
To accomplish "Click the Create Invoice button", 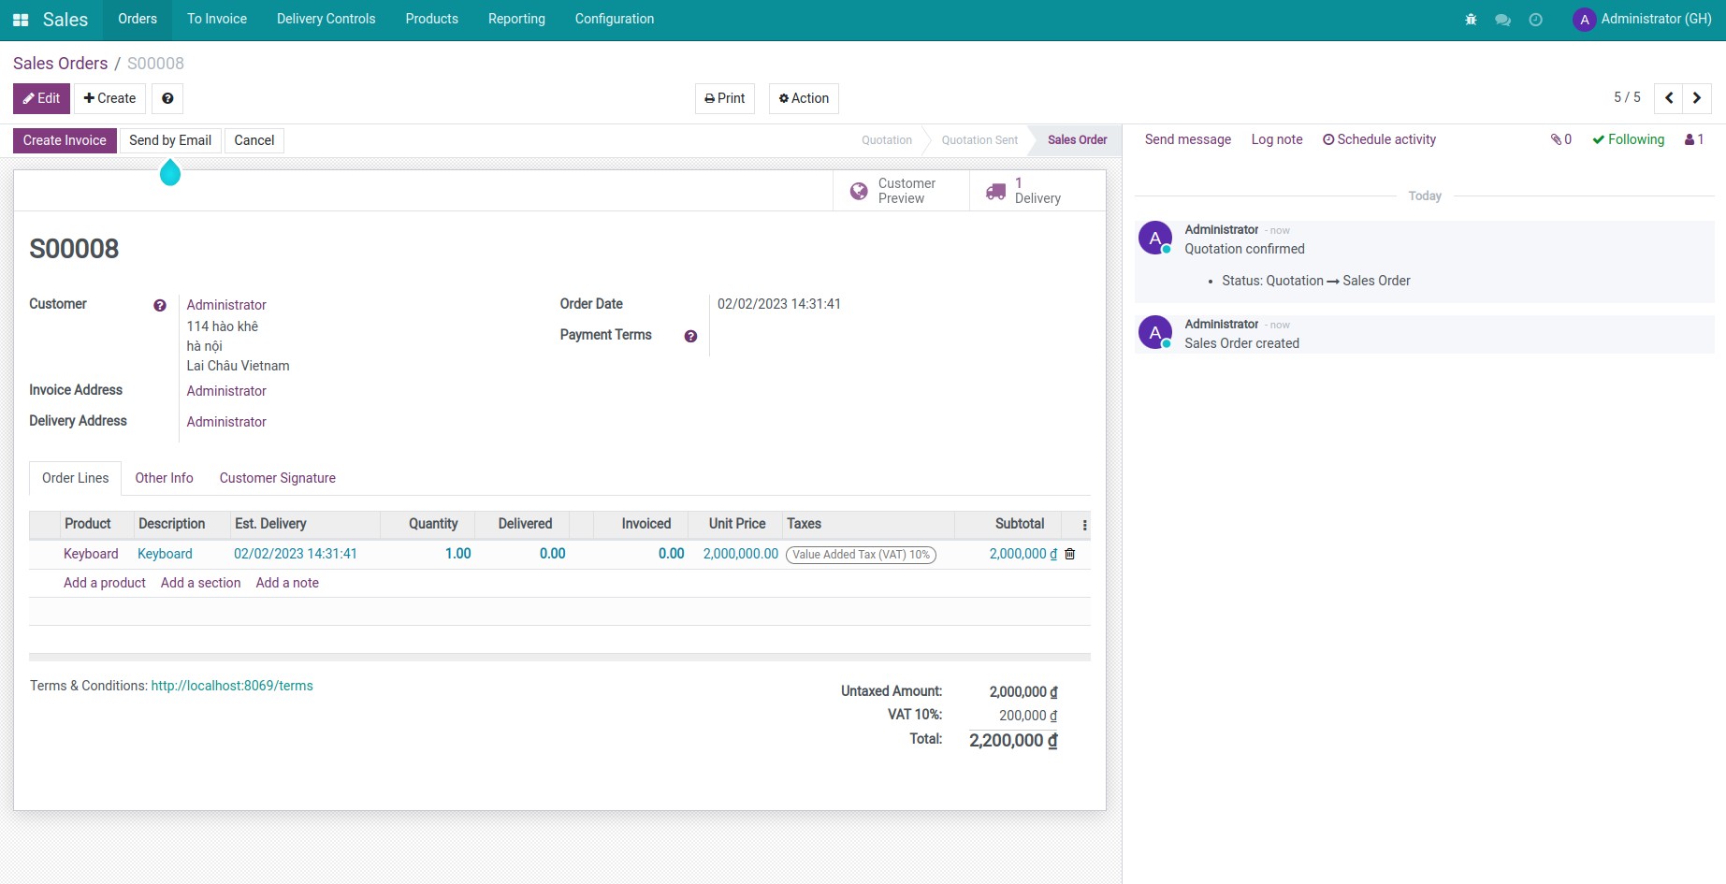I will click(64, 140).
